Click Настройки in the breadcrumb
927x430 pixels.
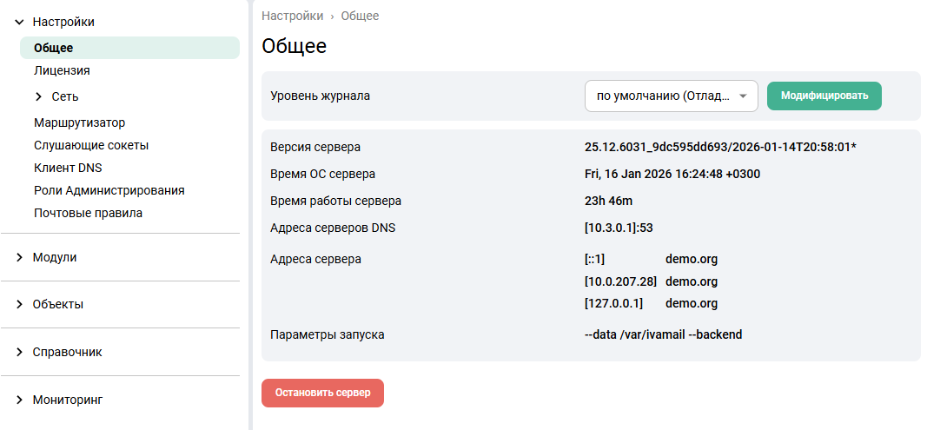292,16
